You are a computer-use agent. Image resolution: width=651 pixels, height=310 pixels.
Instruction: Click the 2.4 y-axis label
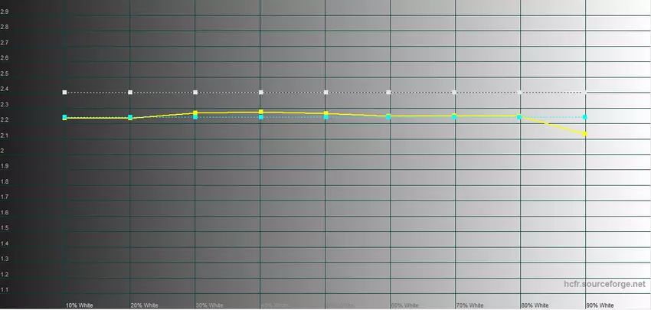point(5,89)
